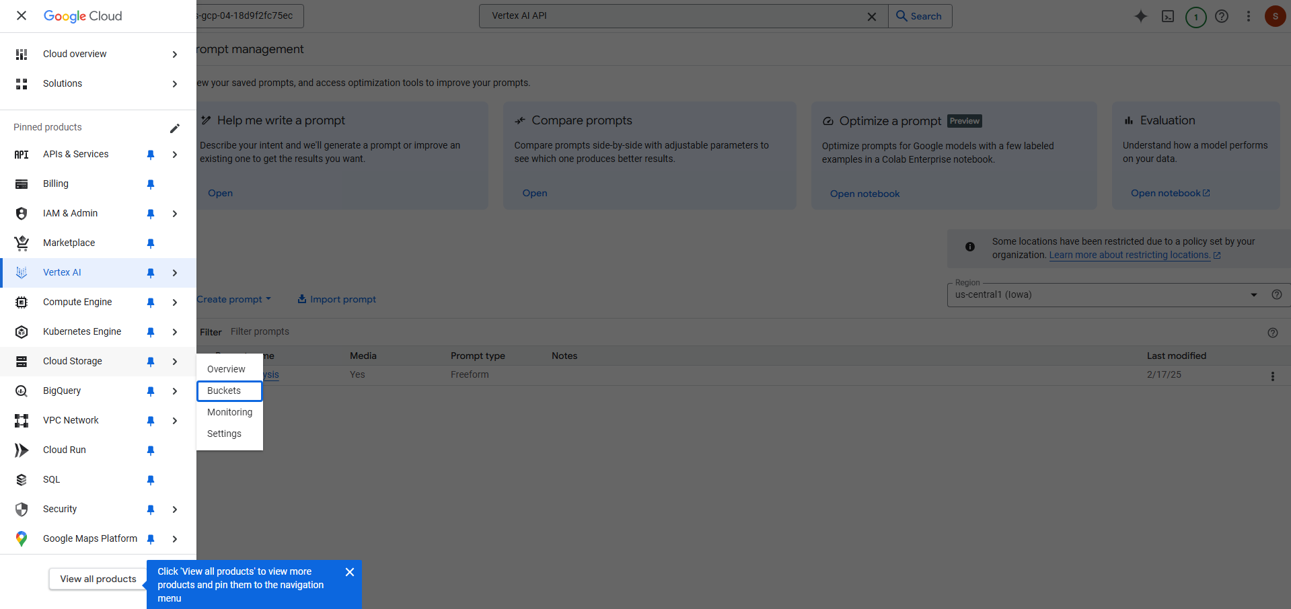The image size is (1291, 609).
Task: Edit pinned products with pencil icon
Action: (175, 128)
